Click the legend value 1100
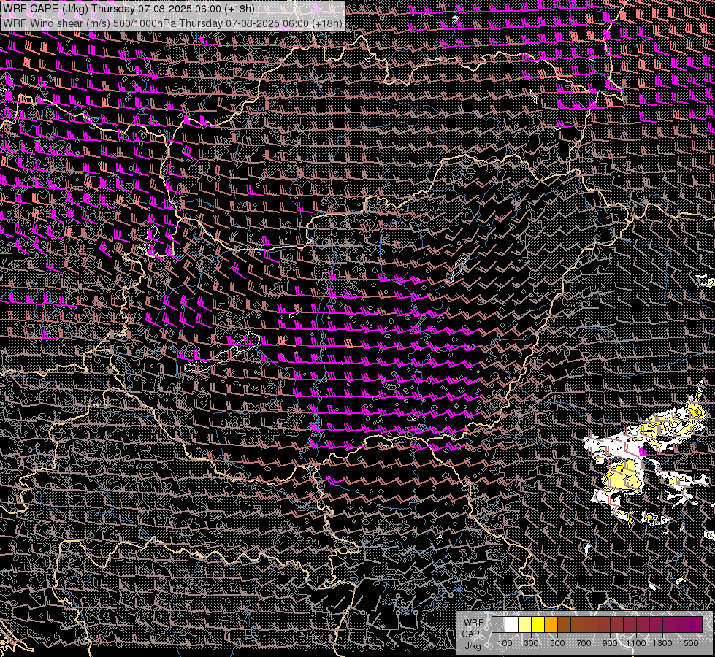The width and height of the screenshot is (715, 657). coord(636,643)
